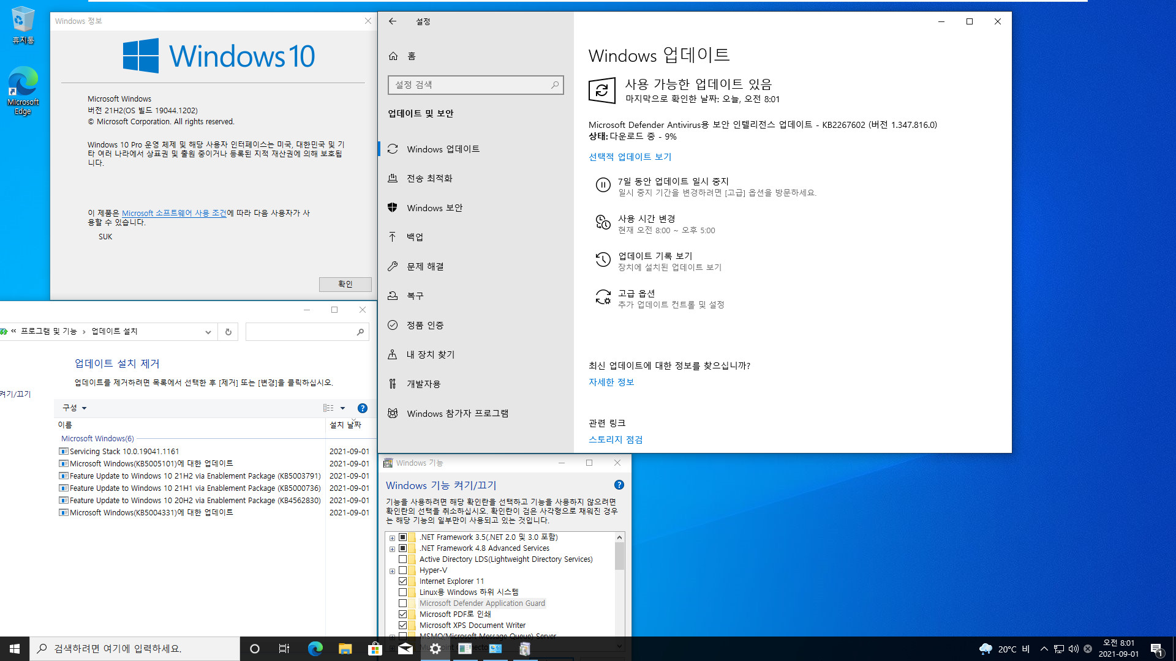1176x661 pixels.
Task: Open the view options dropdown arrow
Action: click(x=343, y=408)
